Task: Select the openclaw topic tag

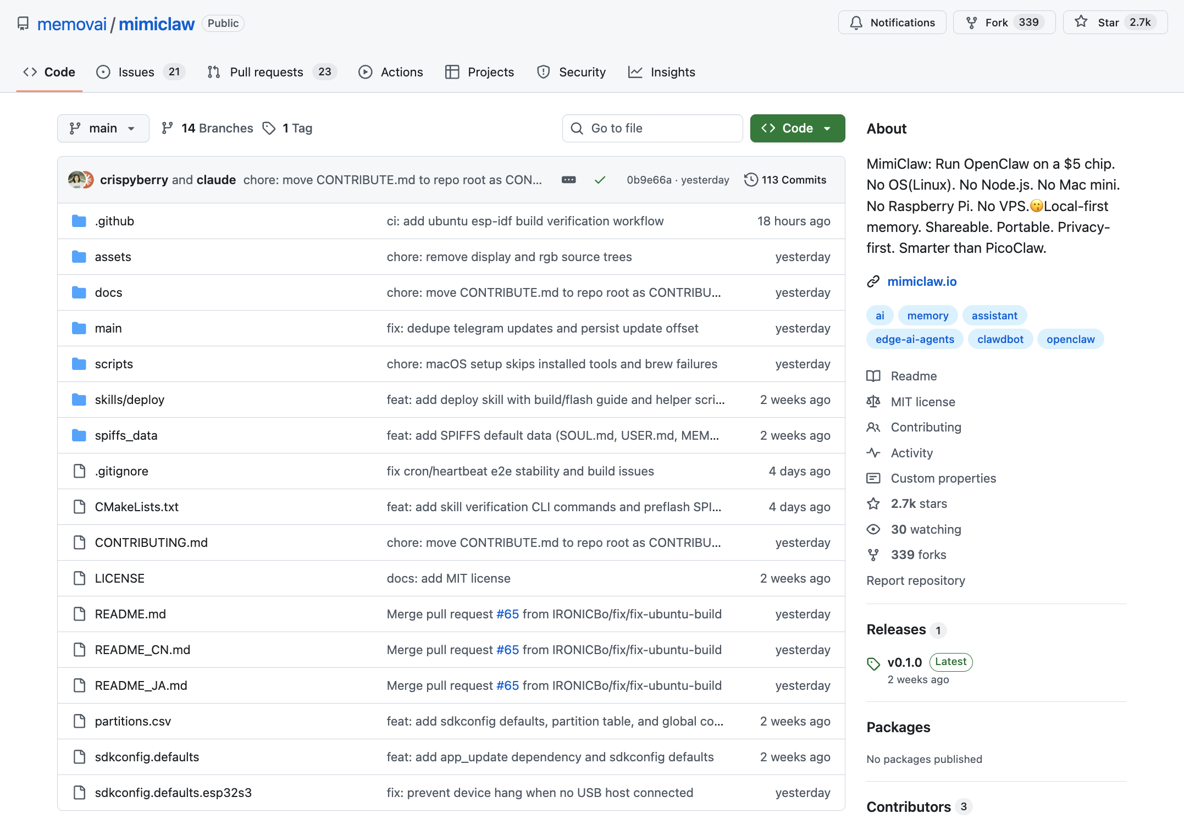Action: (1070, 339)
